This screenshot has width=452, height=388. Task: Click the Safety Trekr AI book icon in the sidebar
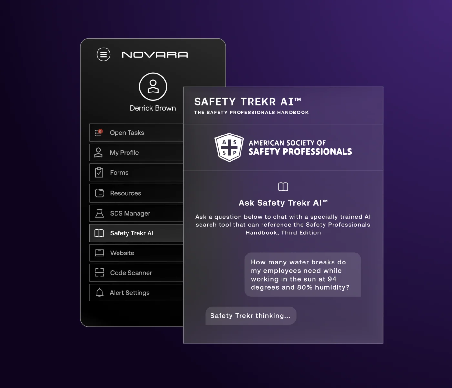pyautogui.click(x=99, y=233)
